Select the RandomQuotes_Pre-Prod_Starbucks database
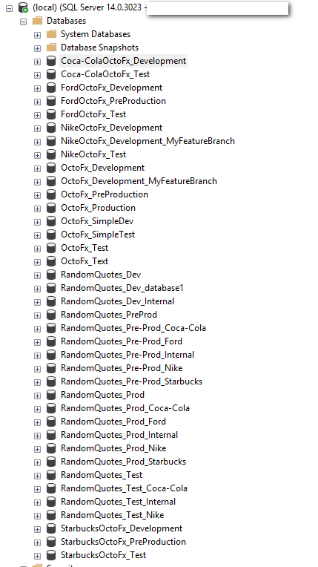This screenshot has width=318, height=567. 131,381
